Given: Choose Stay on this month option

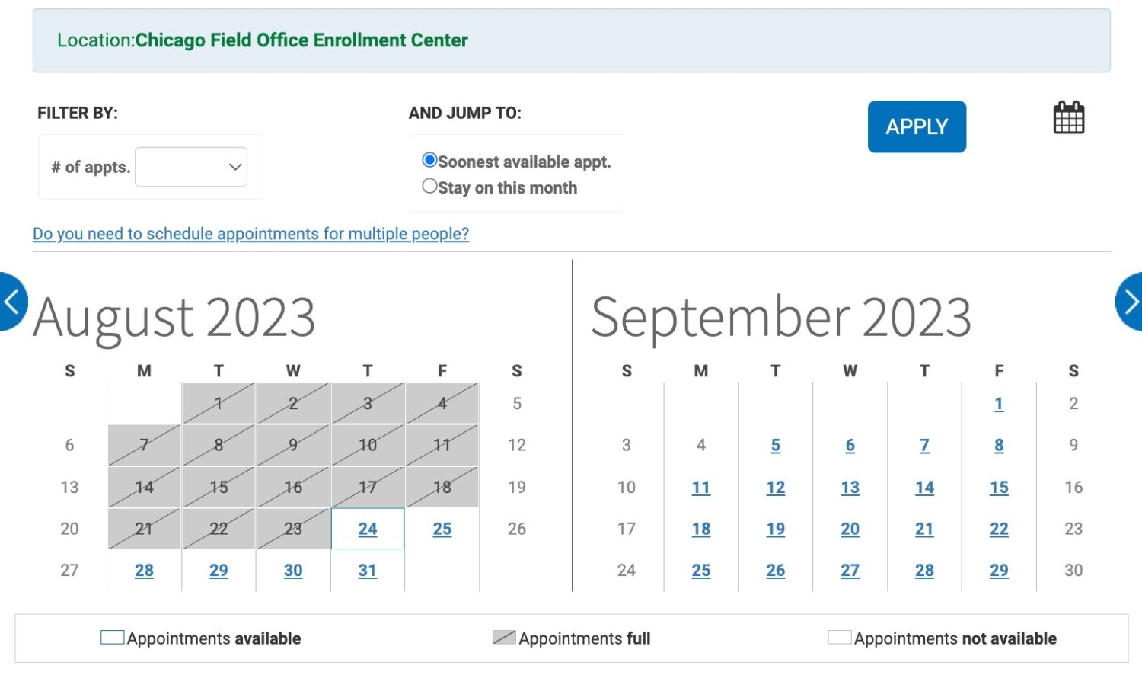Looking at the screenshot, I should click(429, 186).
